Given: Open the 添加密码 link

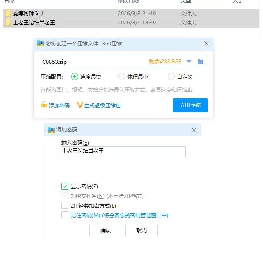Looking at the screenshot, I should (x=59, y=106).
